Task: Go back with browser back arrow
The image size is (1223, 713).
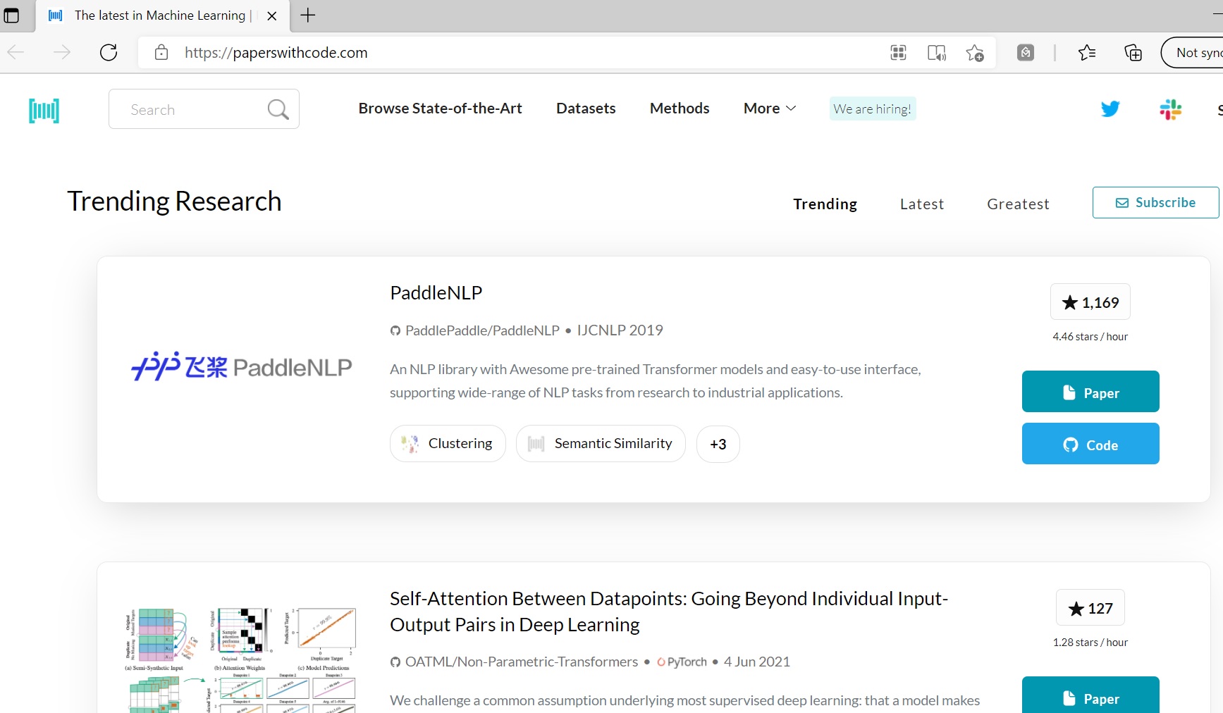Action: 16,52
